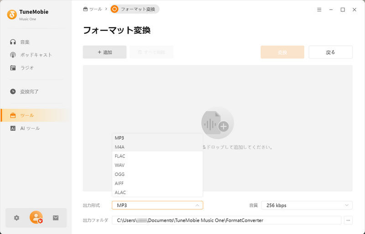
Task: Click the すべて削除 delete all button
Action: [x=151, y=52]
